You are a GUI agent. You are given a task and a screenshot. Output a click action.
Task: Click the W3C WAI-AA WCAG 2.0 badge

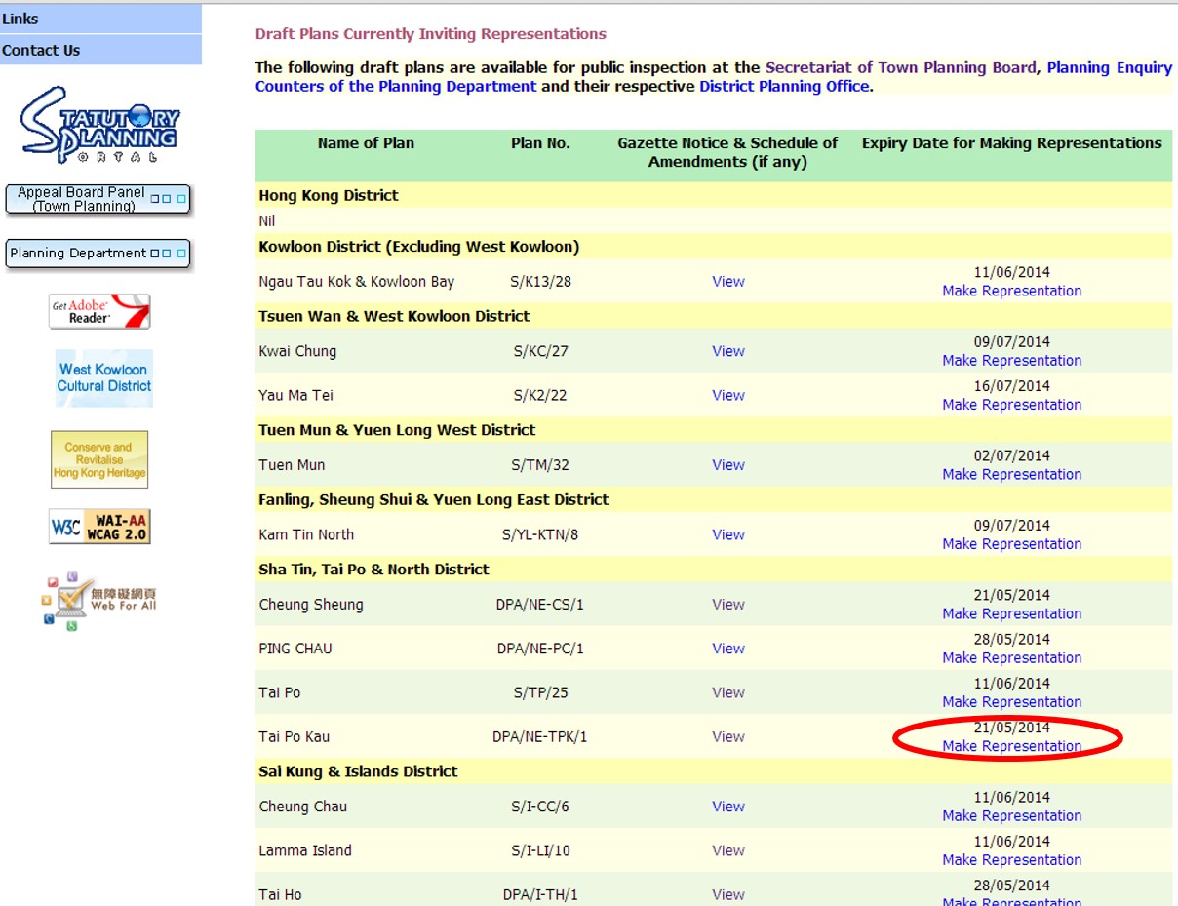(x=99, y=527)
